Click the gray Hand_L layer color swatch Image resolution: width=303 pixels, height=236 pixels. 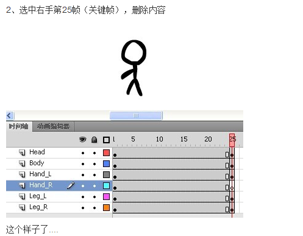click(x=106, y=174)
